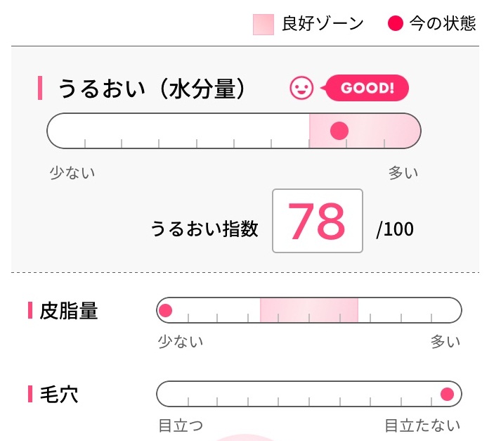Click the pink marker beside うるおい heading

(40, 88)
